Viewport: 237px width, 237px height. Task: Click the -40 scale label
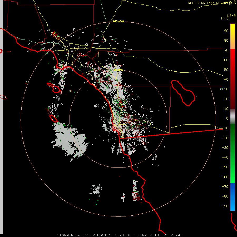pos(225,157)
